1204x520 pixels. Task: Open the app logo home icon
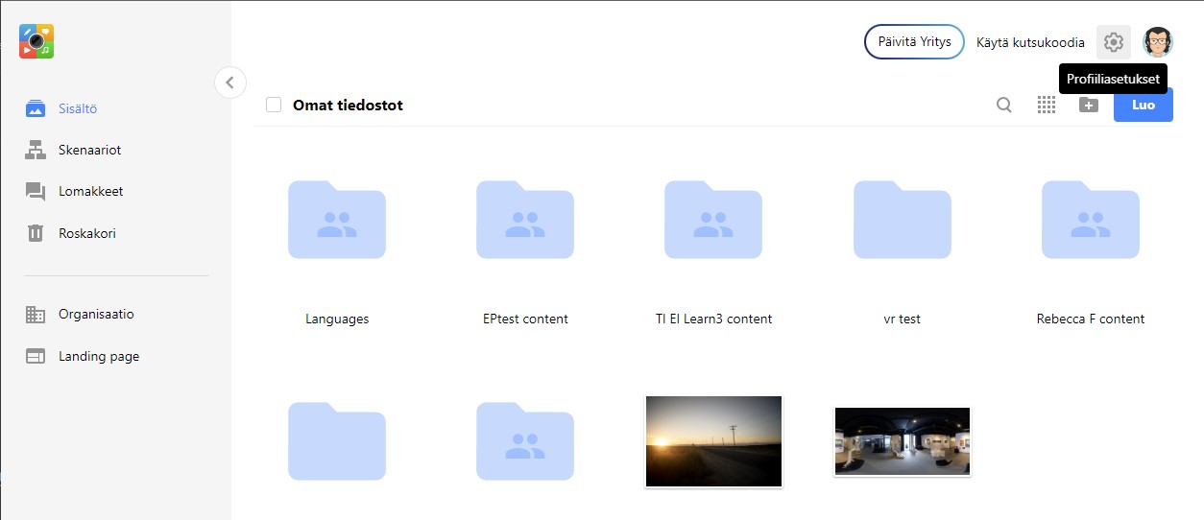pyautogui.click(x=36, y=41)
